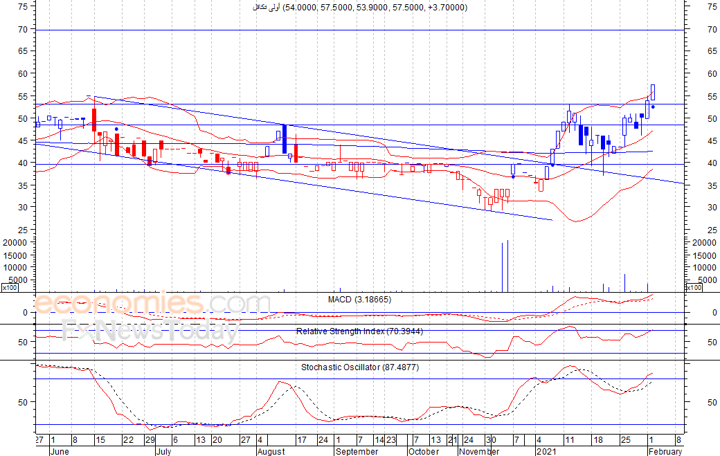Screen dimensions: 720x456
Task: Click the date label 25 in January 2021
Action: [x=625, y=440]
